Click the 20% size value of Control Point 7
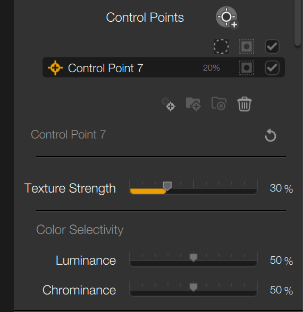 click(x=212, y=68)
